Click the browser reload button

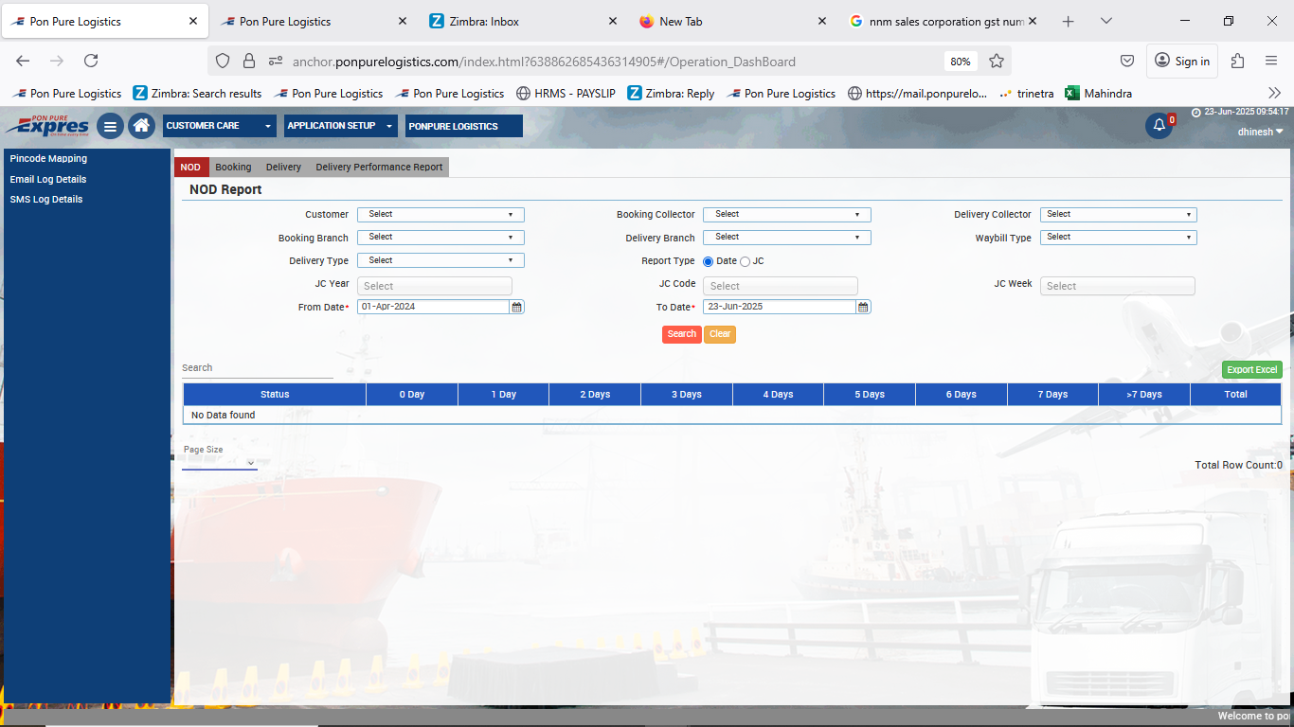(x=91, y=61)
